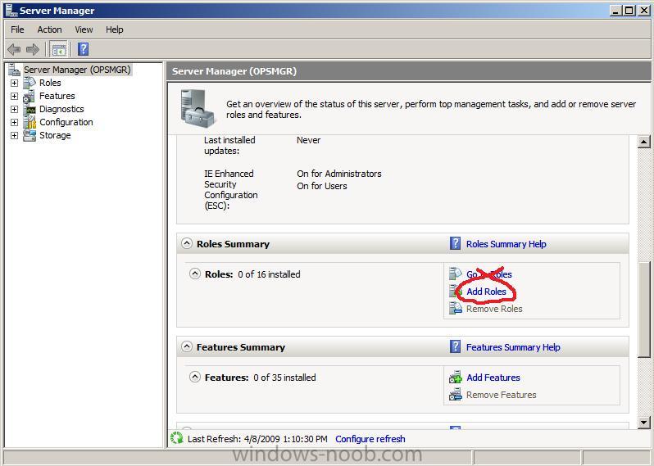This screenshot has height=466, width=654.
Task: Click the Go to Roles icon
Action: [x=455, y=274]
